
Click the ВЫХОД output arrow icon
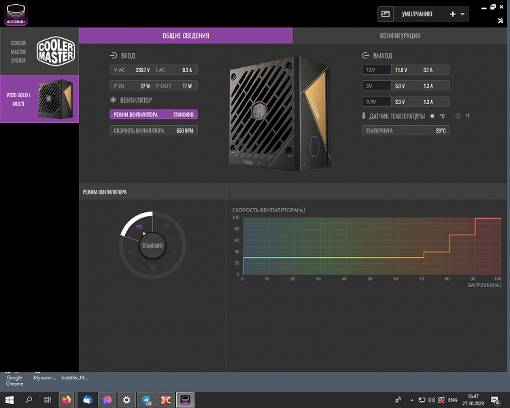coord(366,56)
